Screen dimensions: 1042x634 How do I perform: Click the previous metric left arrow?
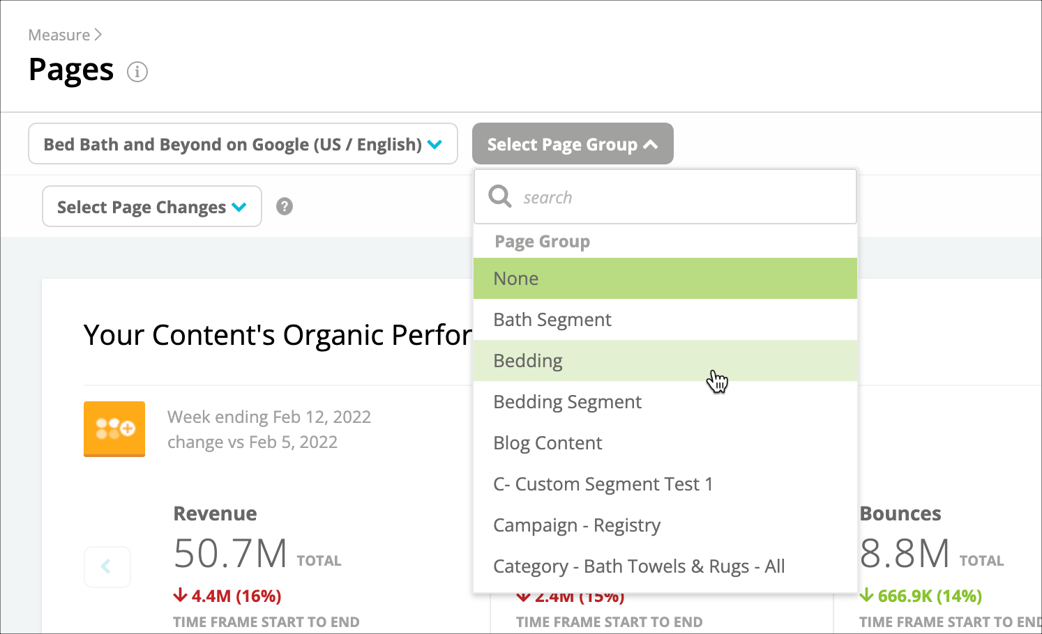(107, 566)
